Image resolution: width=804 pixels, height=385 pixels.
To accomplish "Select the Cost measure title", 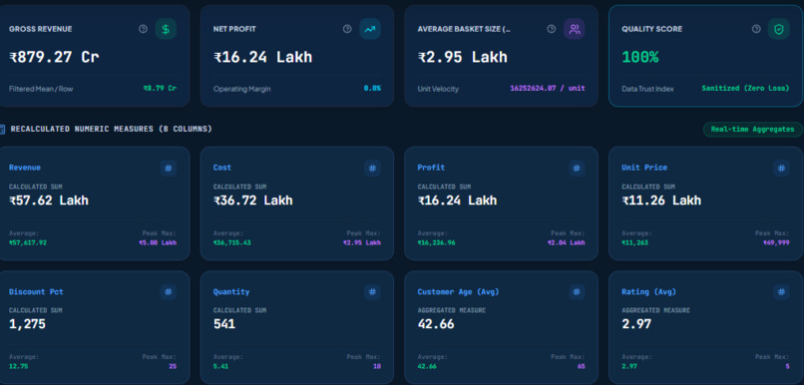I will pyautogui.click(x=222, y=168).
